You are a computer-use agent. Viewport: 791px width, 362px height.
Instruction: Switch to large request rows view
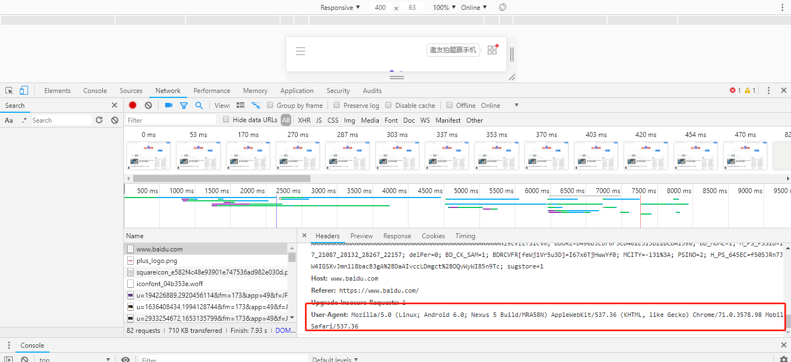(x=241, y=105)
